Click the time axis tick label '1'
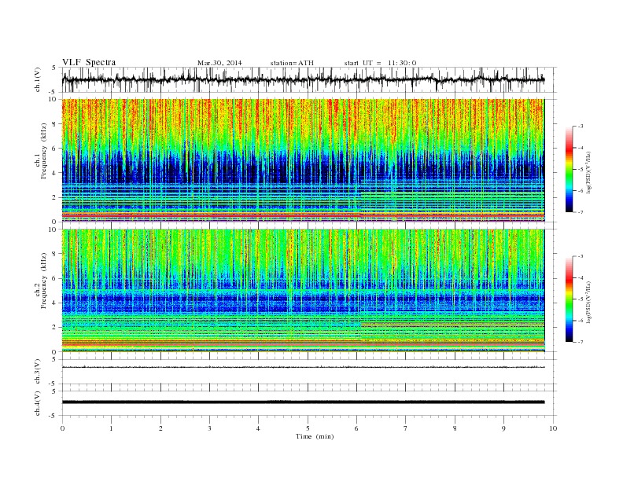Image resolution: width=623 pixels, height=481 pixels. point(111,428)
